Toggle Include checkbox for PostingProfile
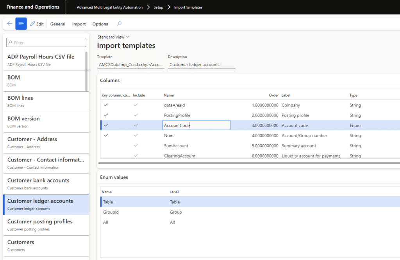400x260 pixels. [x=136, y=115]
